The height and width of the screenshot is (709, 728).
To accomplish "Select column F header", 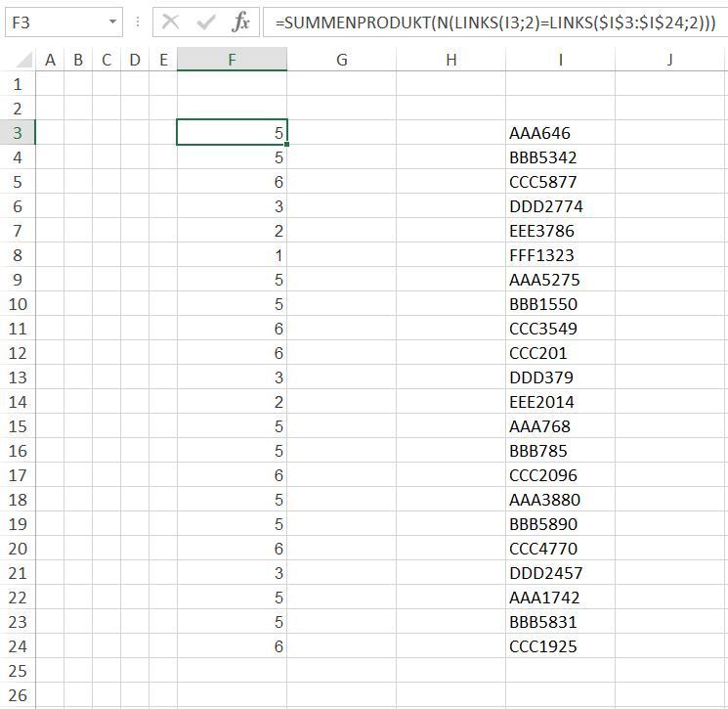I will coord(232,60).
